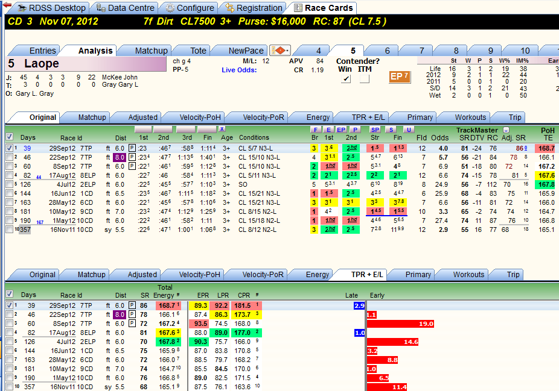The width and height of the screenshot is (559, 391).
Task: Open the Configure tab
Action: tap(190, 8)
